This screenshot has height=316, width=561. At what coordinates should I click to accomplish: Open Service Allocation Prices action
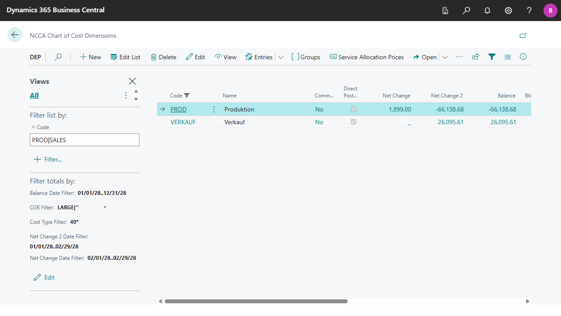(x=367, y=57)
